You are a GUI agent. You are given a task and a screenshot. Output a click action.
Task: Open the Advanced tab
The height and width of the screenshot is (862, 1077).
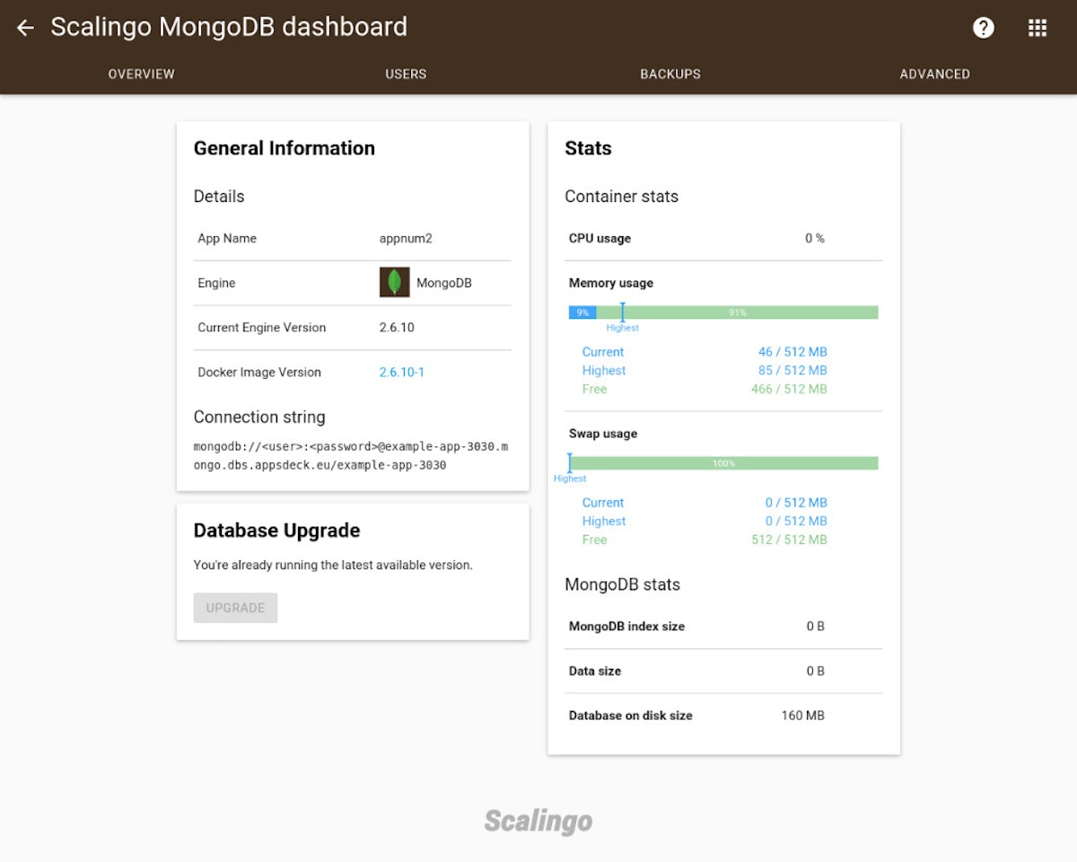935,75
